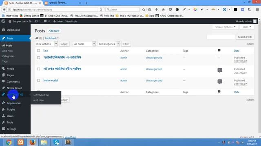Screen dimensions: 261x146
Task: Open Skype from the taskbar
Action: [56, 142]
